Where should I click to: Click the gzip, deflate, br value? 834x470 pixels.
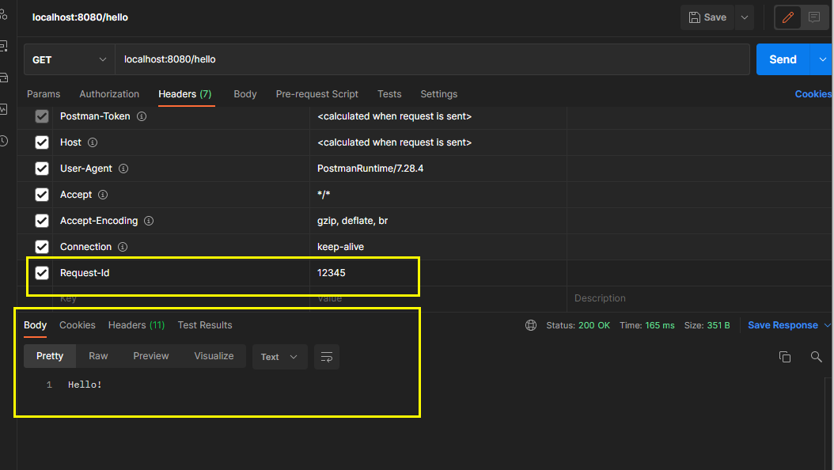click(352, 221)
